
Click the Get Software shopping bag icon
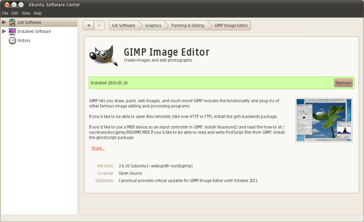[12, 22]
